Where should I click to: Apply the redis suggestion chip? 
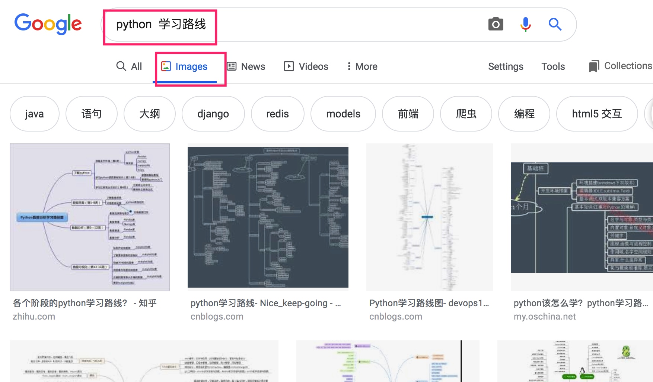pos(277,114)
